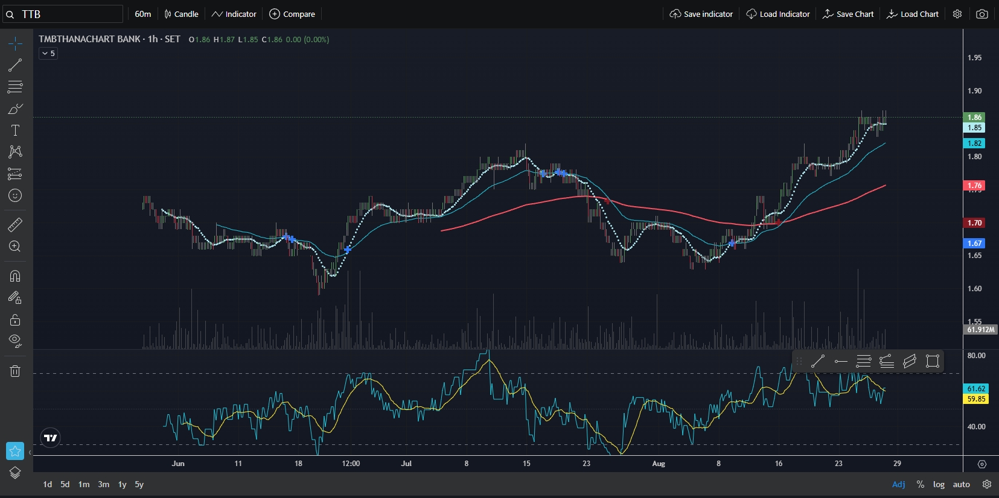Screen dimensions: 999x498
Task: Click the blue 1.67 price label
Action: pyautogui.click(x=974, y=244)
